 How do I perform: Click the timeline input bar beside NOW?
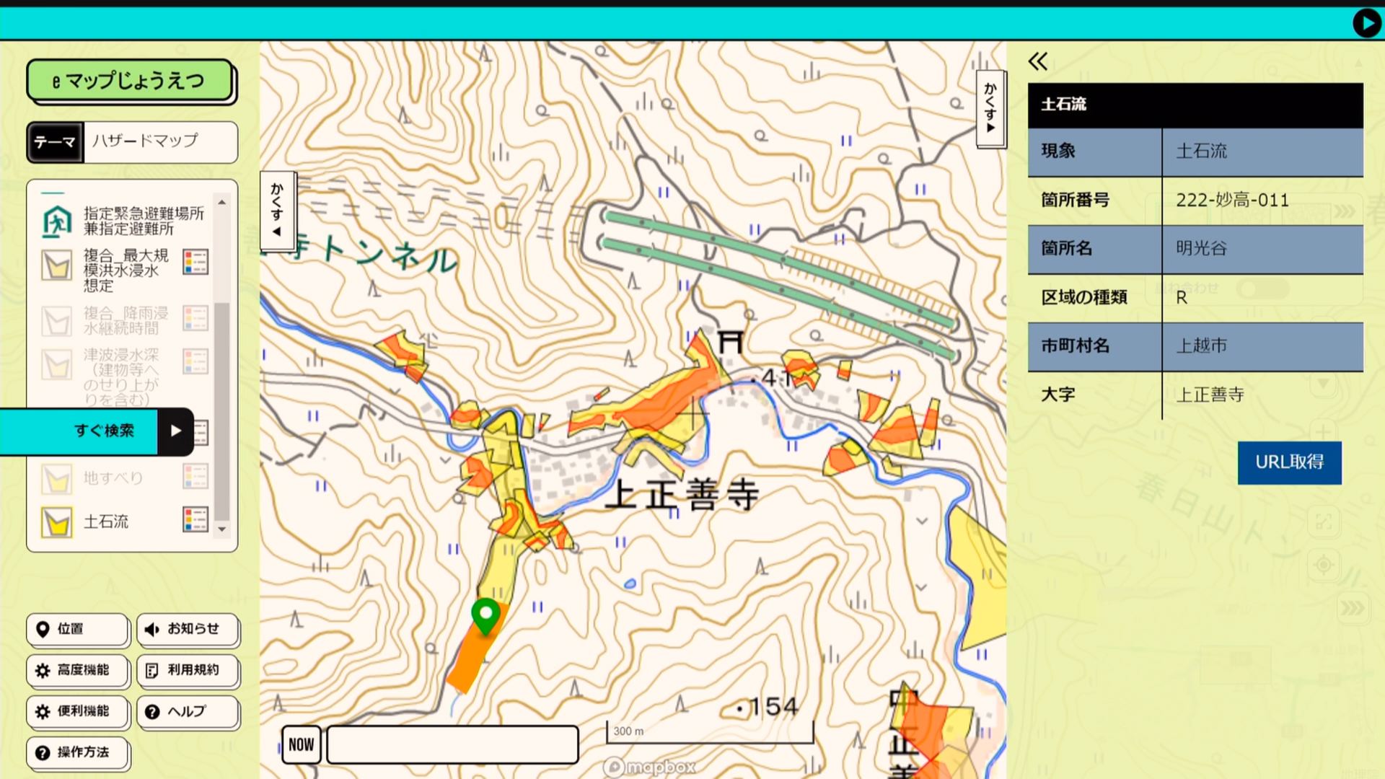(x=452, y=744)
